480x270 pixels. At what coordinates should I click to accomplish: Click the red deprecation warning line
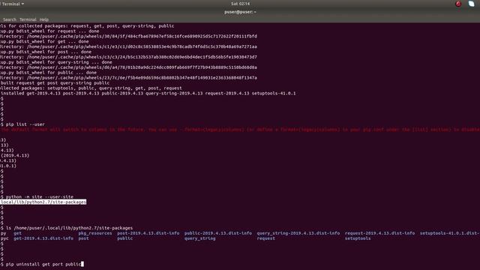[240, 130]
